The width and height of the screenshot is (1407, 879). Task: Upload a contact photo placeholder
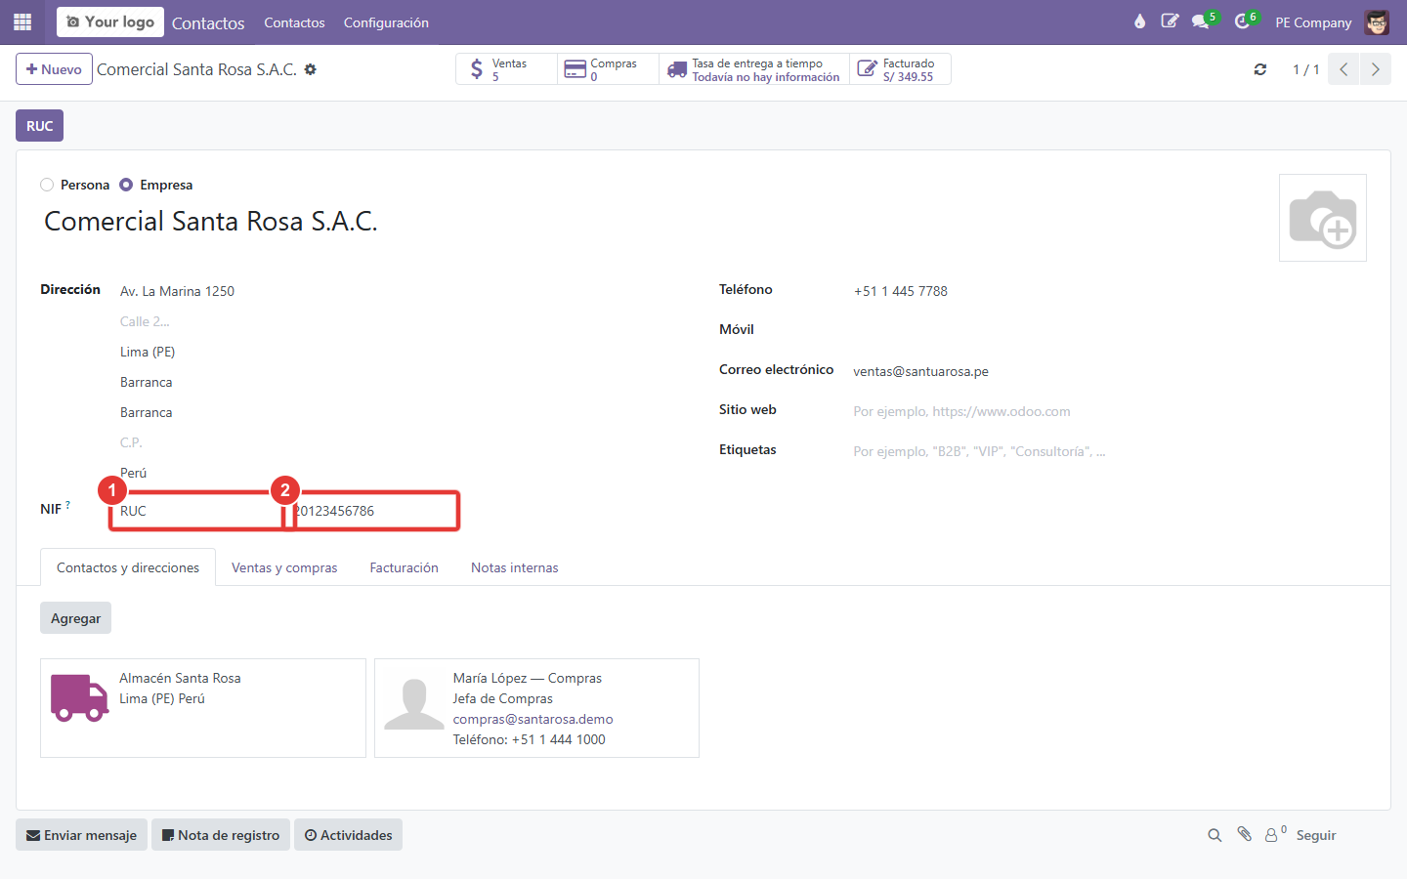tap(1323, 218)
